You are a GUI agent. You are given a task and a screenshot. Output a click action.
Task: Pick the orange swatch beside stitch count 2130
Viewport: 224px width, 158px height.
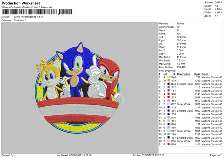(x=168, y=117)
